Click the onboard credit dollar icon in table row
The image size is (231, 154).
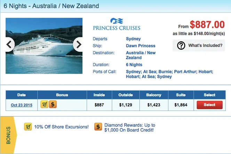tap(53, 104)
